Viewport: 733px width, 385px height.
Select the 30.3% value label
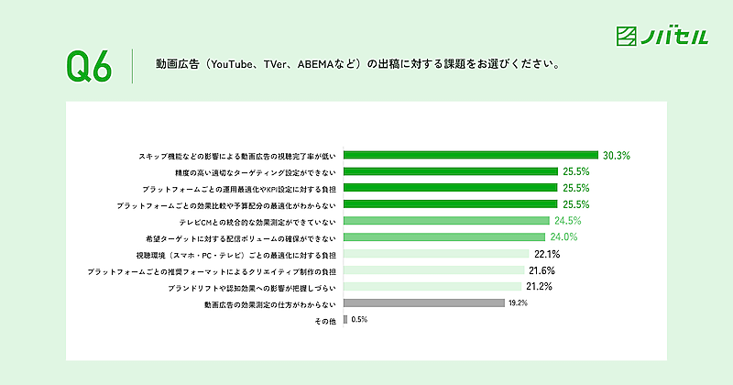point(617,155)
